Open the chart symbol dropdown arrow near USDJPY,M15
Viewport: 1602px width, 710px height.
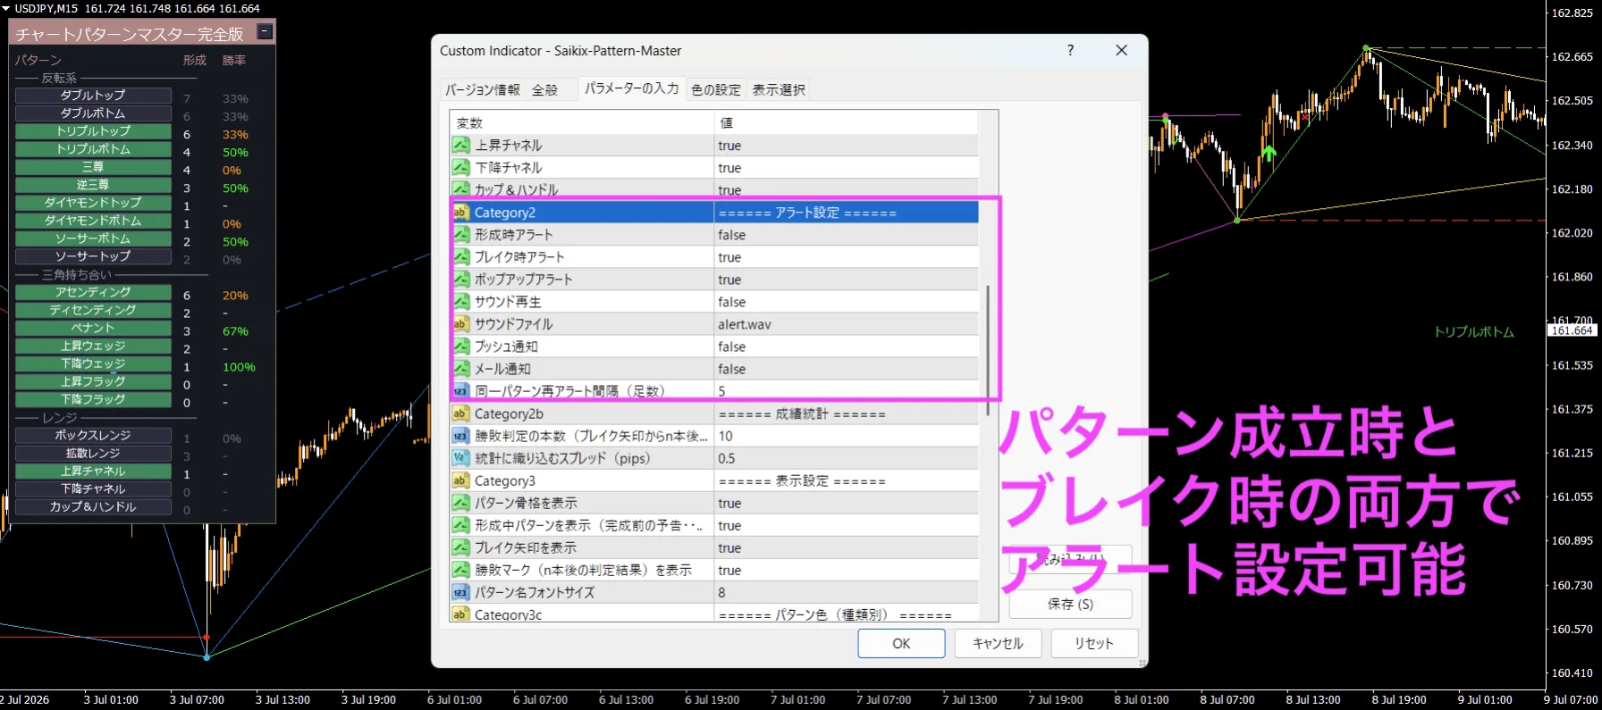pyautogui.click(x=5, y=8)
